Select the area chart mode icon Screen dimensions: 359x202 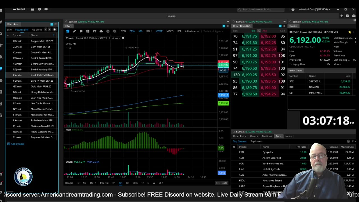(68, 31)
